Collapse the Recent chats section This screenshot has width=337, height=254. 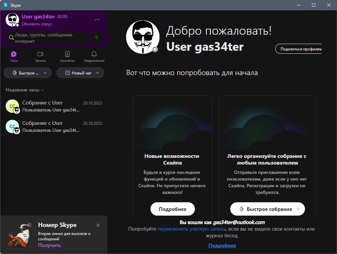tap(25, 90)
